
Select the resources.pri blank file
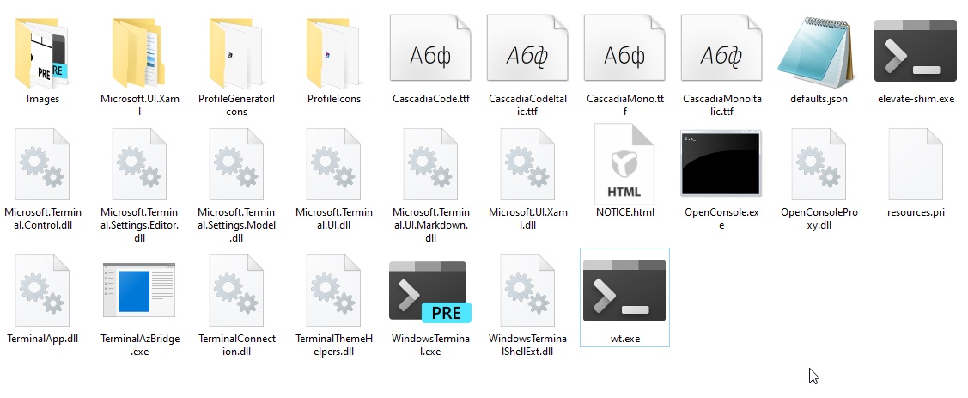(x=916, y=164)
